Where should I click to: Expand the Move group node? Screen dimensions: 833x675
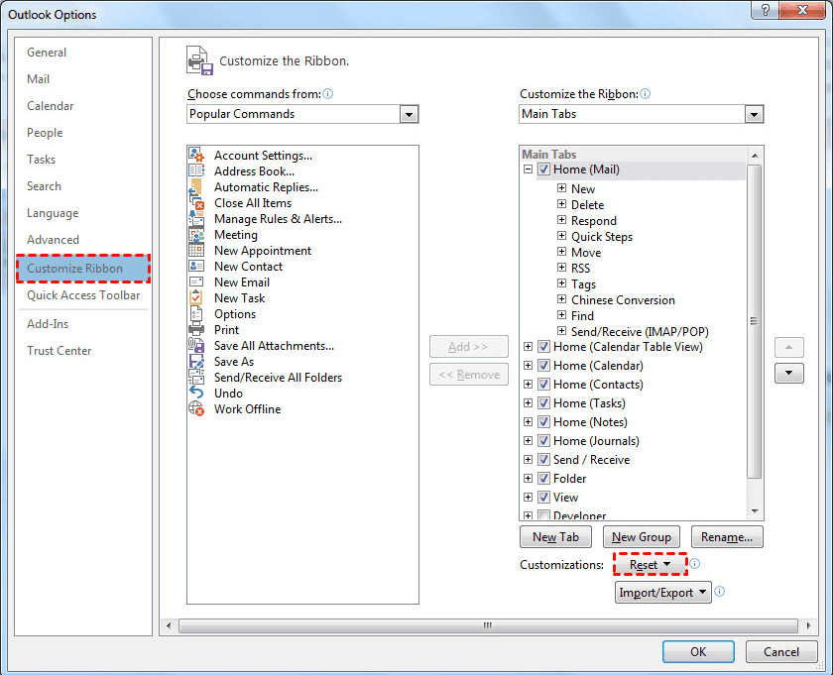(x=561, y=251)
